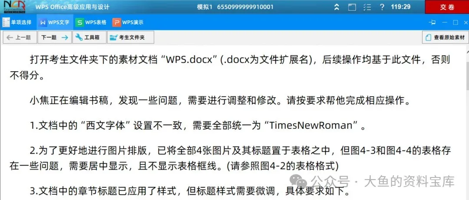
Task: Click the orange P icon of WPS演示
Action: [x=117, y=23]
